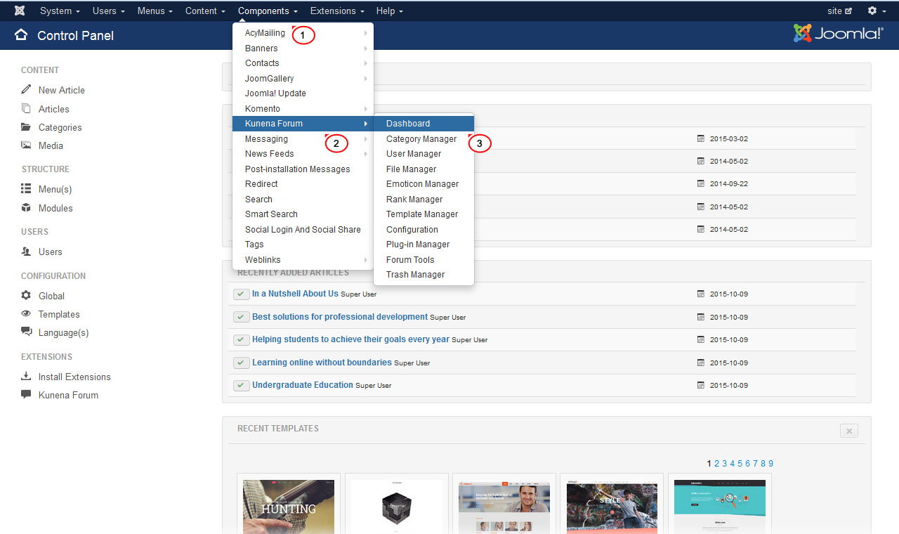
Task: Expand the AcyMailing submenu
Action: pyautogui.click(x=303, y=33)
